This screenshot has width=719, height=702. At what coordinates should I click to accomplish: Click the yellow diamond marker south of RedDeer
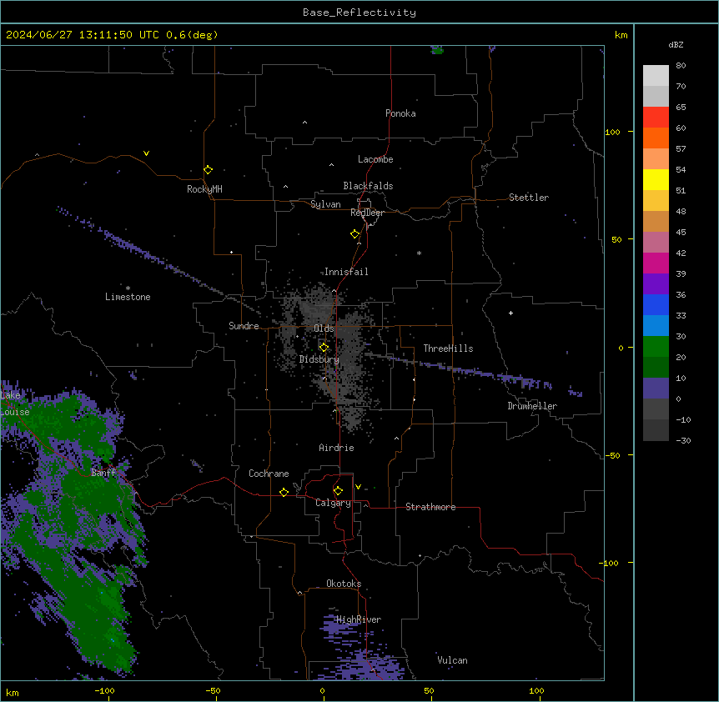click(355, 234)
